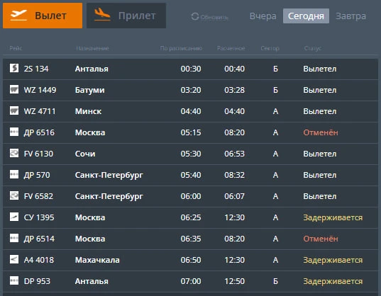Screen dimensions: 381x296
Task: Select flight number ДР 570
Action: [x=37, y=175]
